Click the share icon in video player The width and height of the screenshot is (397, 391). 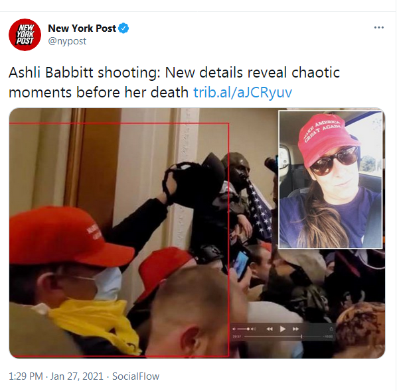pyautogui.click(x=331, y=329)
